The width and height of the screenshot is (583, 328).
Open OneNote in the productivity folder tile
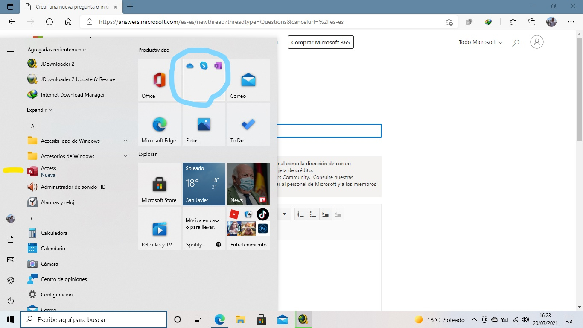(218, 66)
